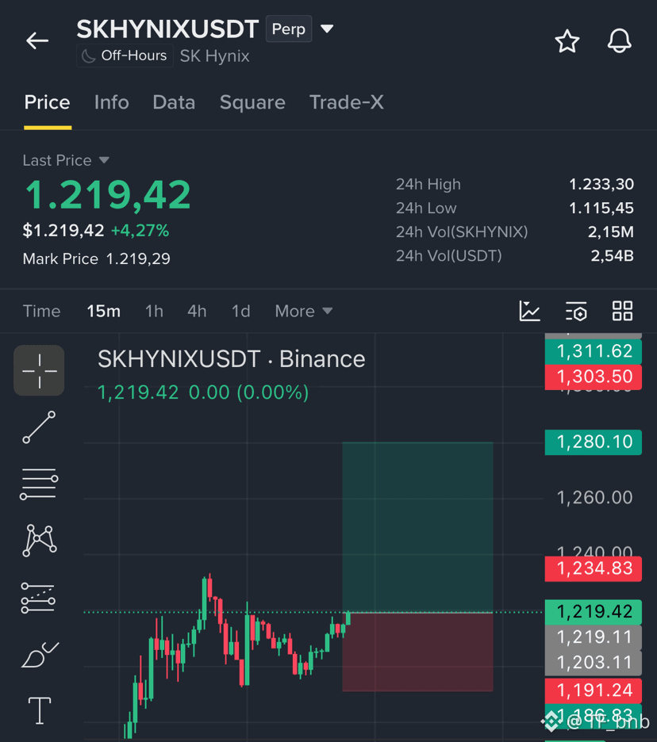The width and height of the screenshot is (657, 742).
Task: Click the 24h High value 1.233,30
Action: point(601,184)
